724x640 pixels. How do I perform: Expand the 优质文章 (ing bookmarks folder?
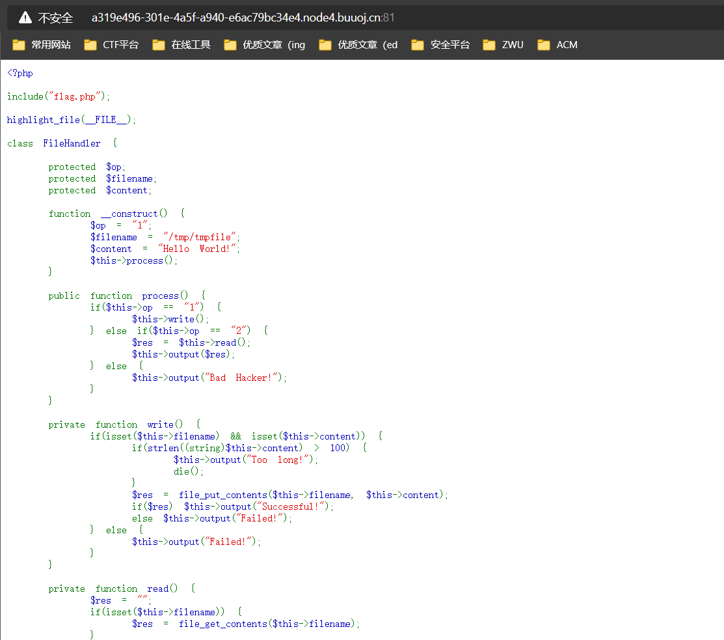pos(265,45)
